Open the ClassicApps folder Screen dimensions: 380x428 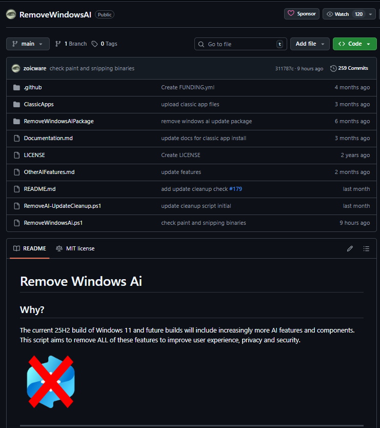click(39, 104)
